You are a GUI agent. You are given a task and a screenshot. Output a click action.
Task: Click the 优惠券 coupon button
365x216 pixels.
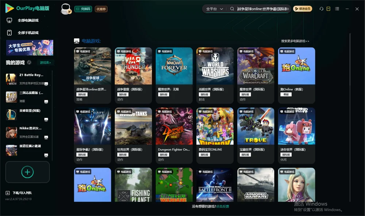tap(101, 9)
